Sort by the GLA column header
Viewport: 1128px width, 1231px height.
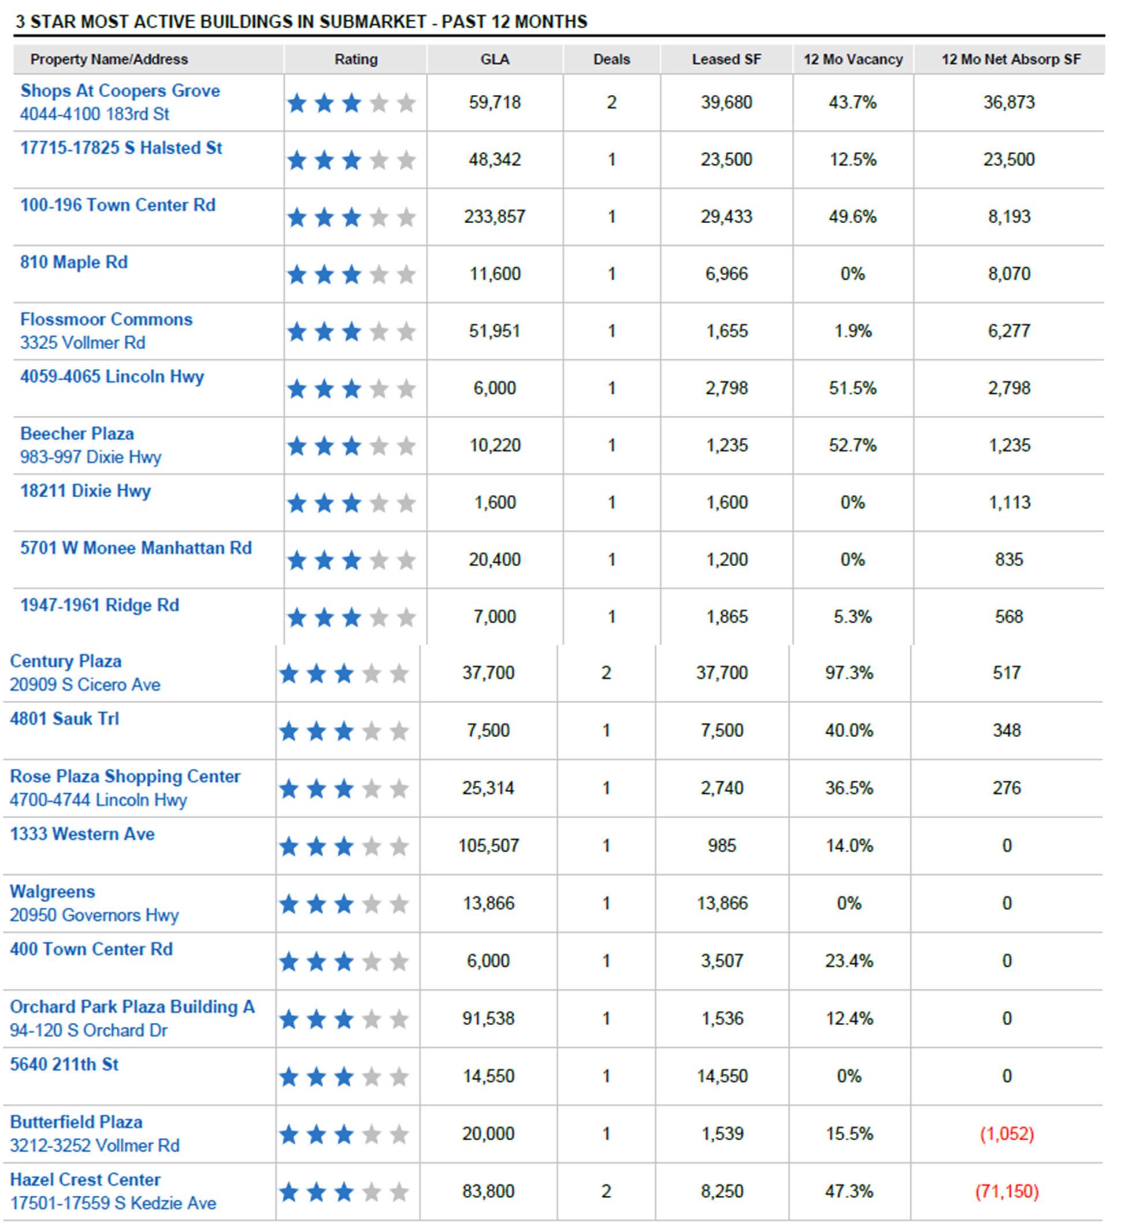tap(495, 60)
